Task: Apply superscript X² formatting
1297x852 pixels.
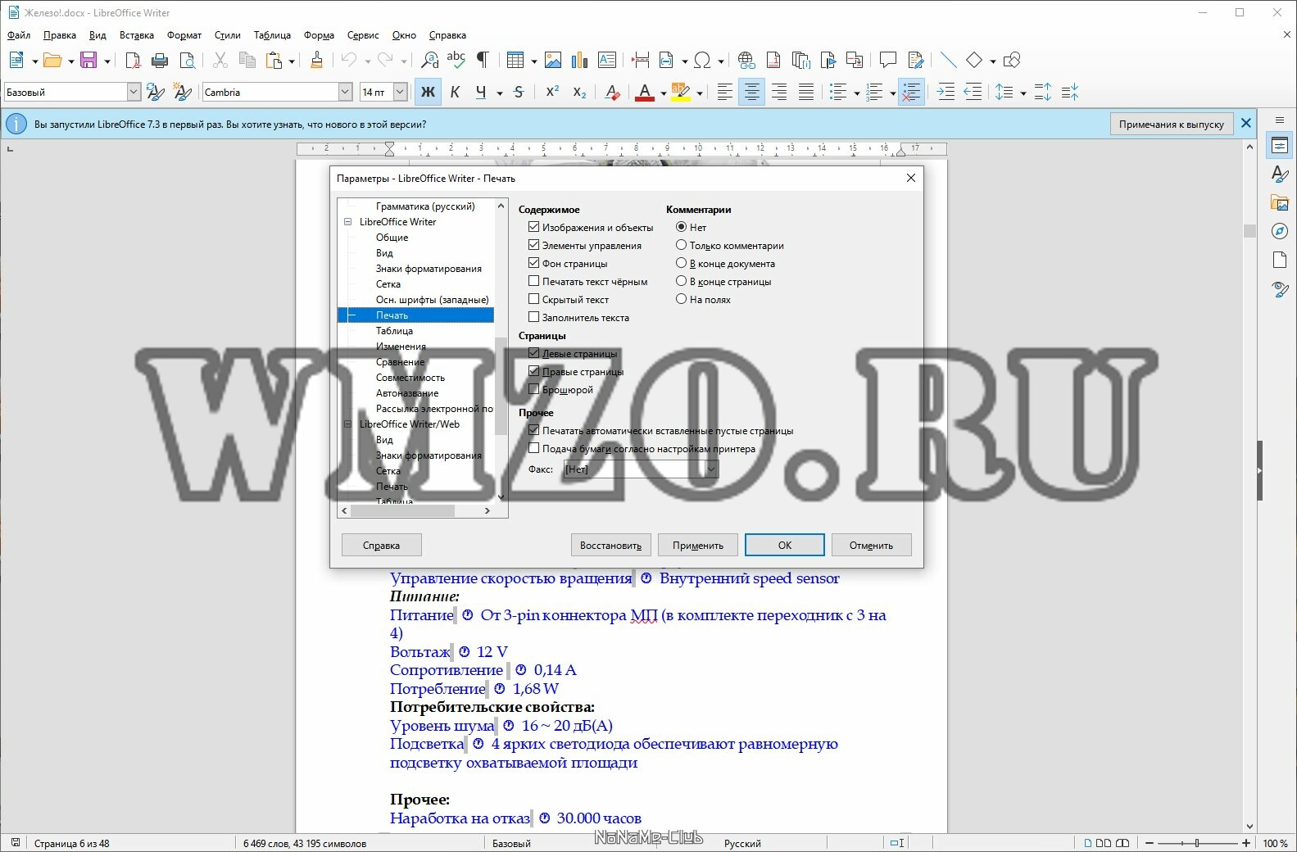Action: pos(552,93)
